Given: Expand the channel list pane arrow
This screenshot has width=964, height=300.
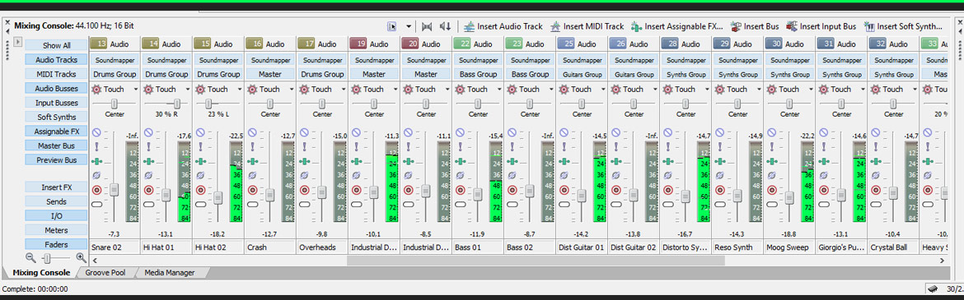Looking at the screenshot, I should point(18,42).
